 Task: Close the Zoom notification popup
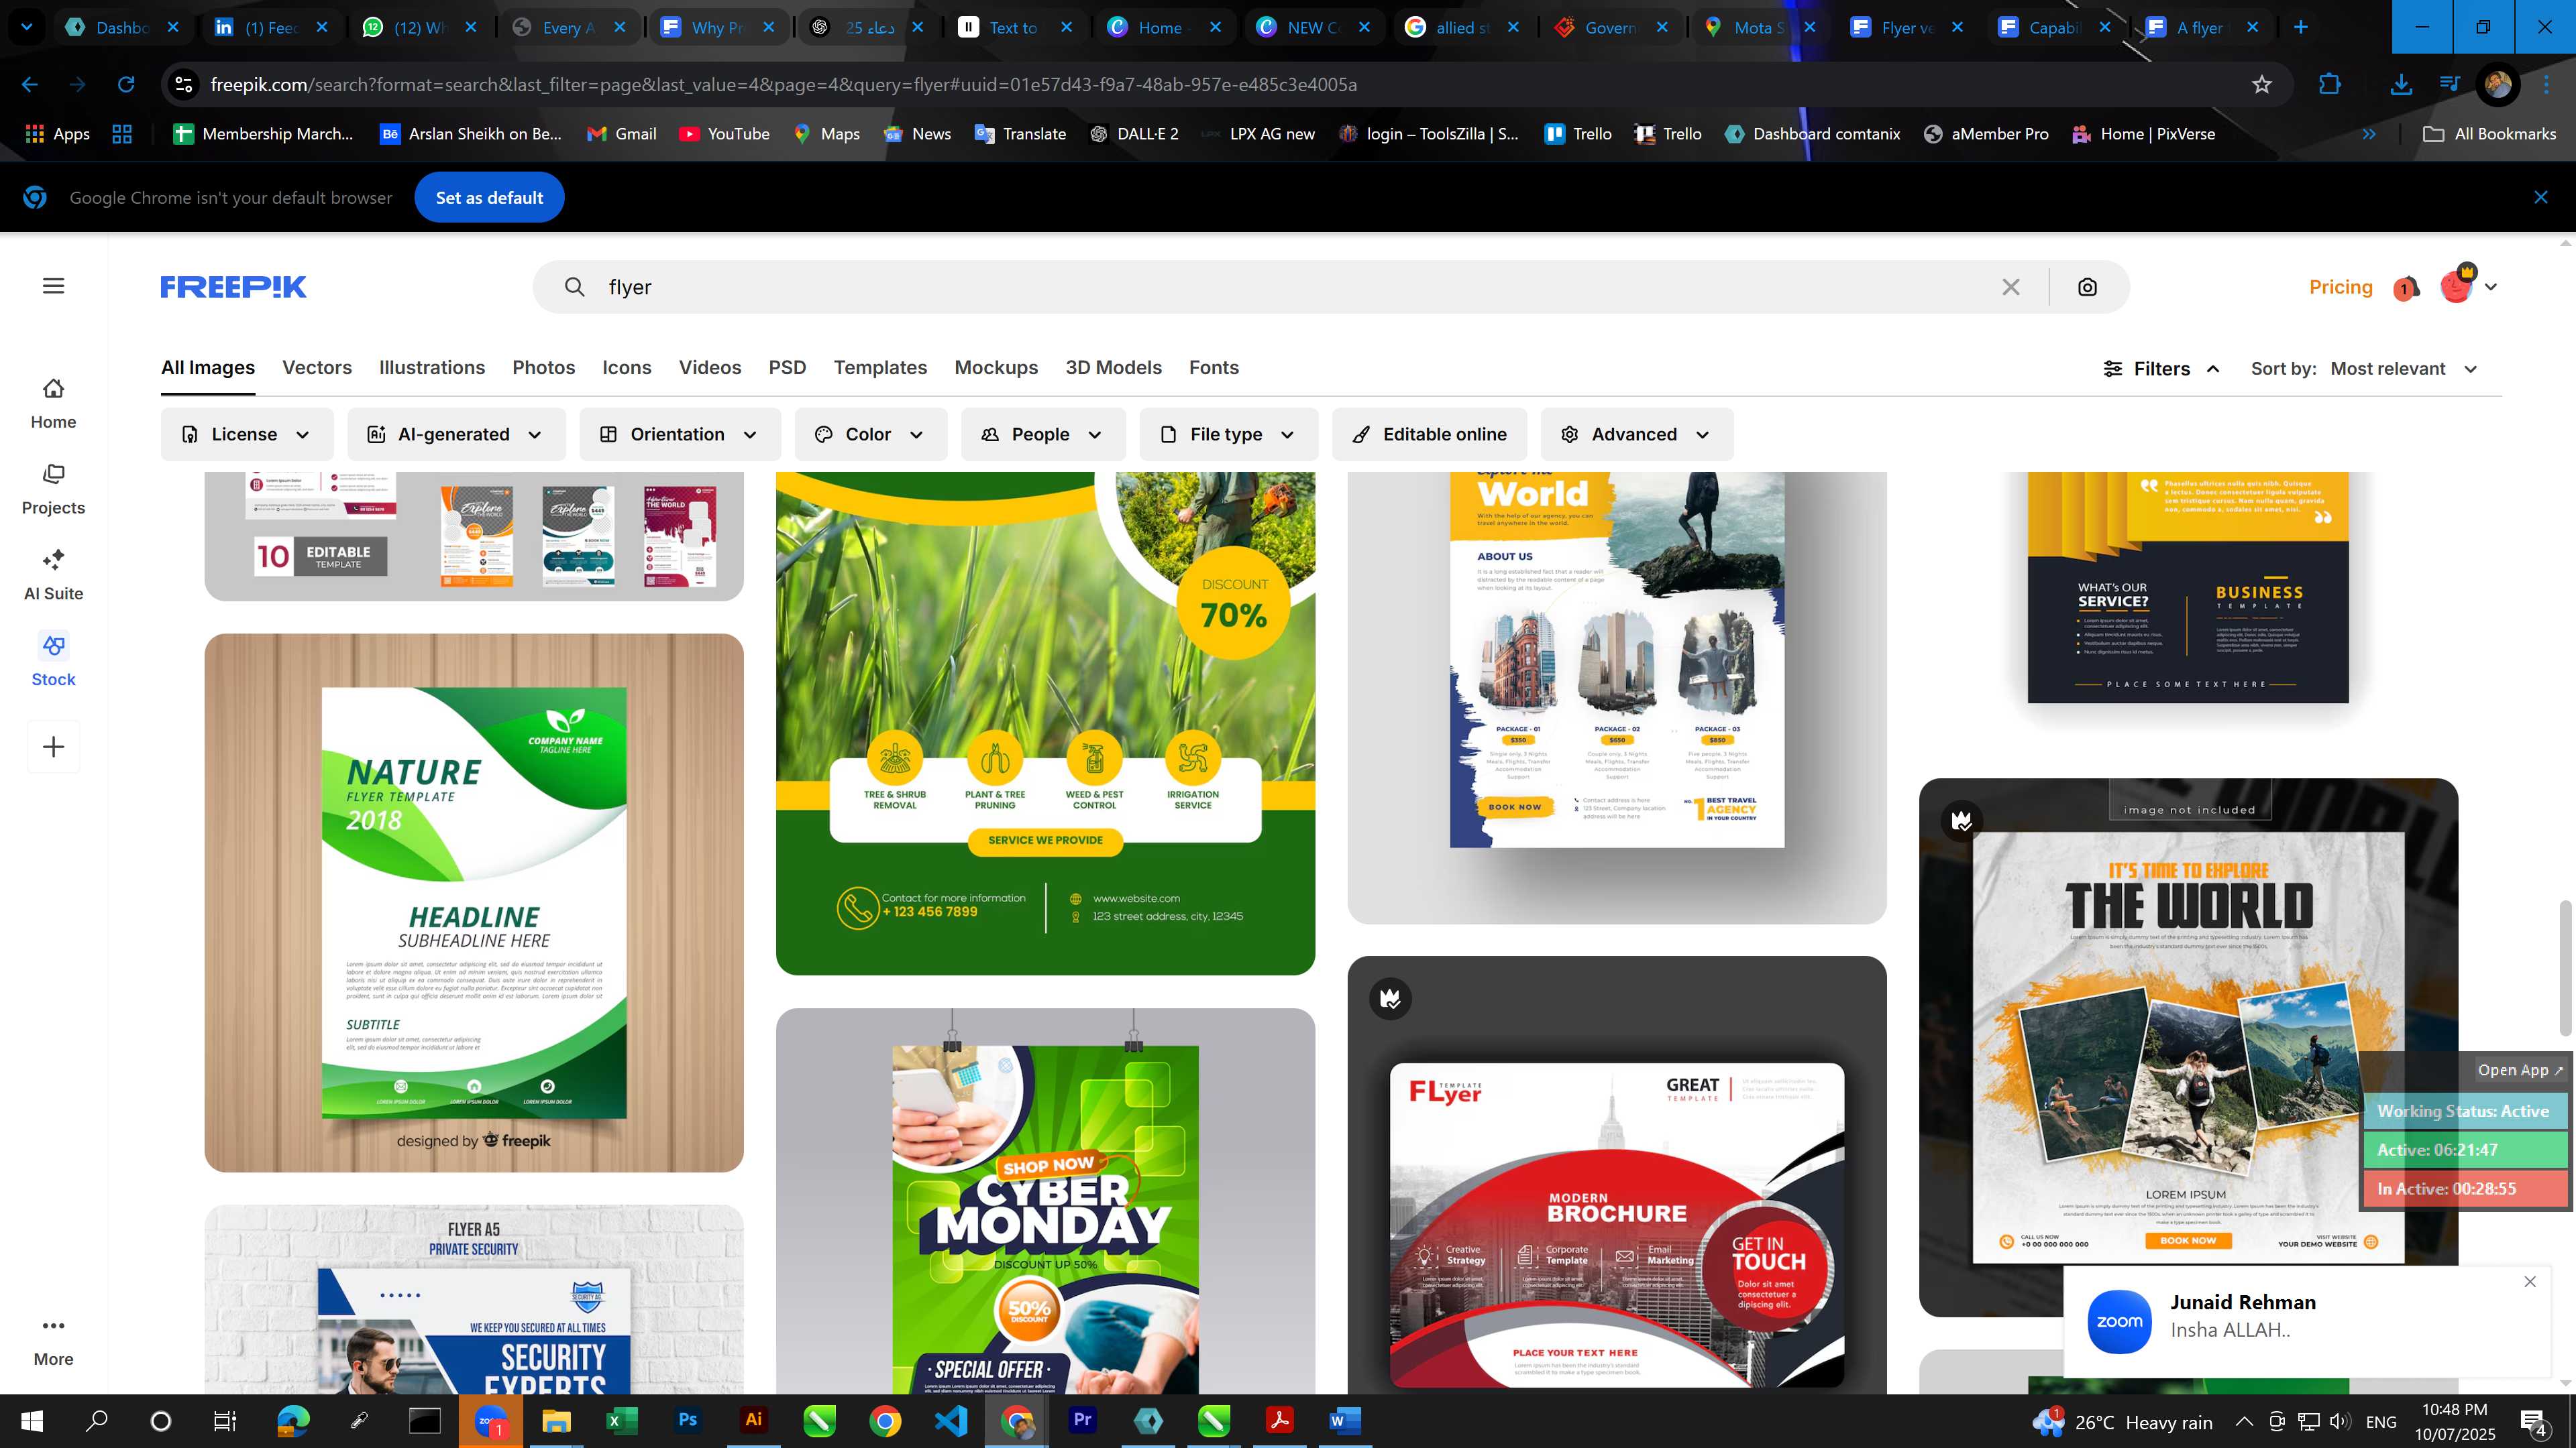coord(2530,1281)
